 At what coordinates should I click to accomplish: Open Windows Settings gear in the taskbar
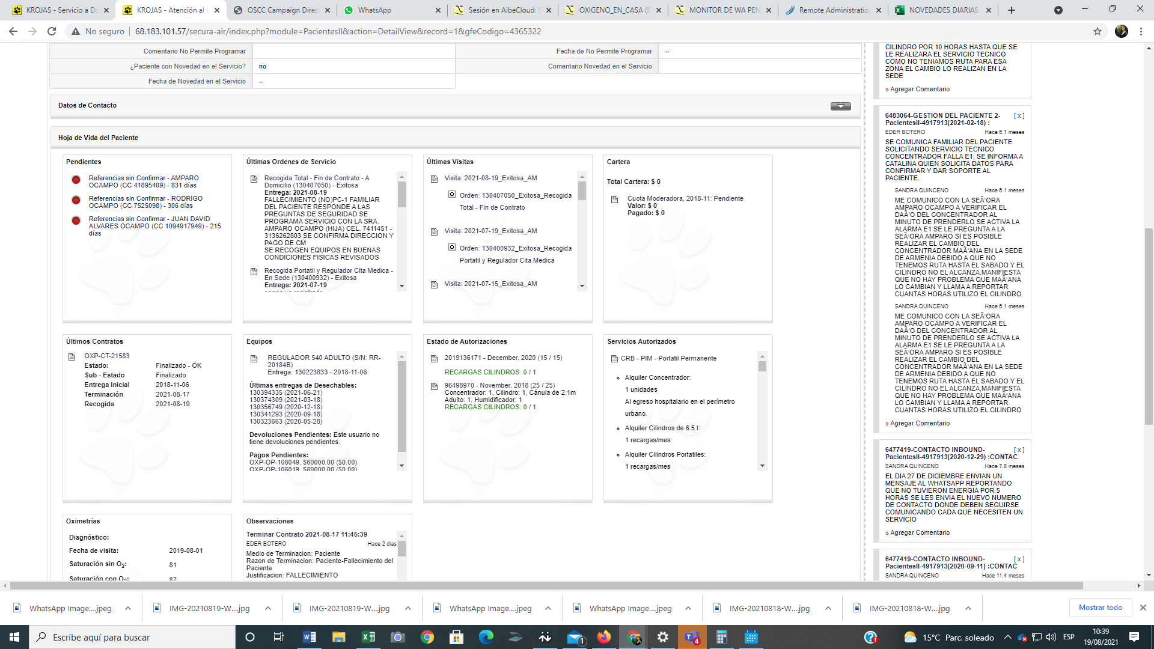click(663, 637)
